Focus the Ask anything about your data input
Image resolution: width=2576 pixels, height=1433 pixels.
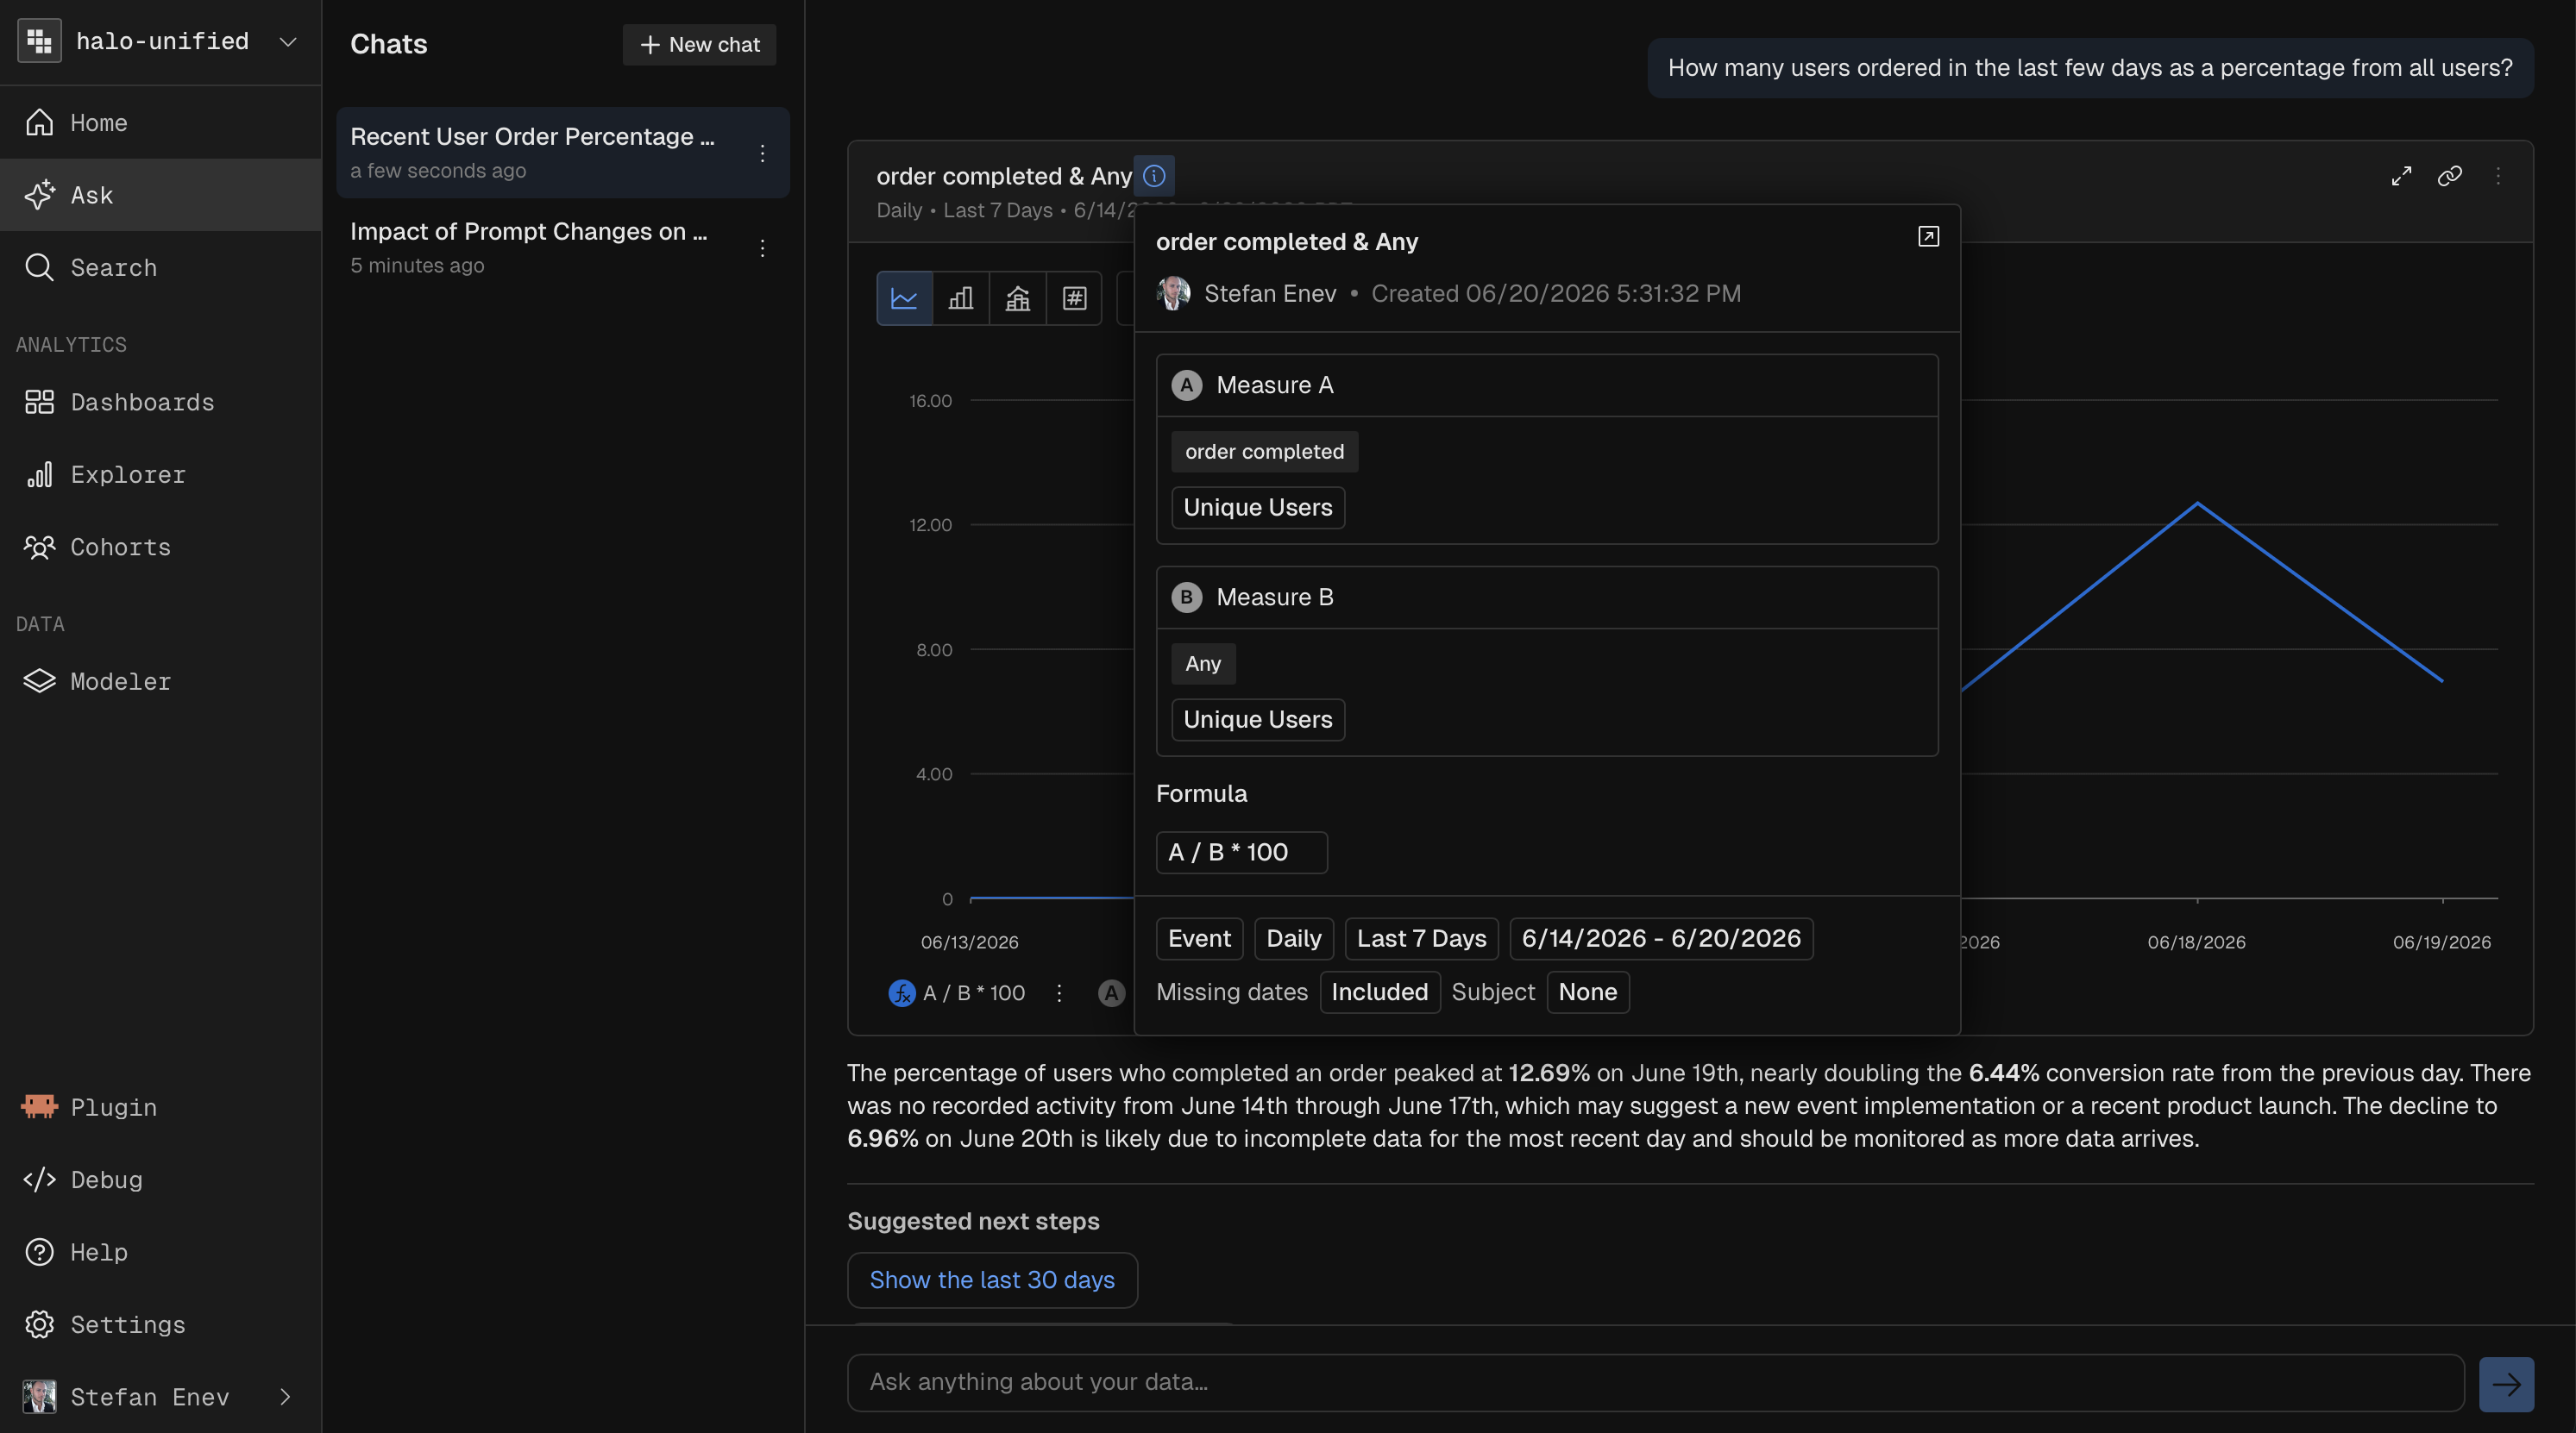1655,1383
